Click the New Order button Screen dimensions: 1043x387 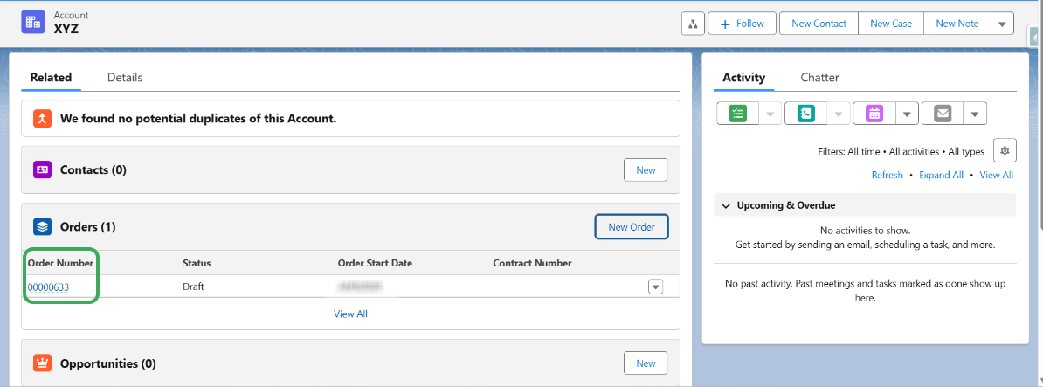tap(632, 227)
